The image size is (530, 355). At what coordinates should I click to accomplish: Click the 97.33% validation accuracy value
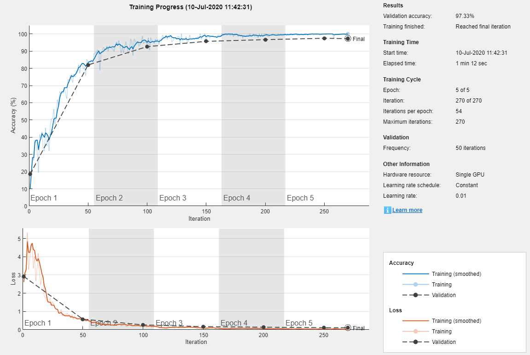click(x=465, y=16)
